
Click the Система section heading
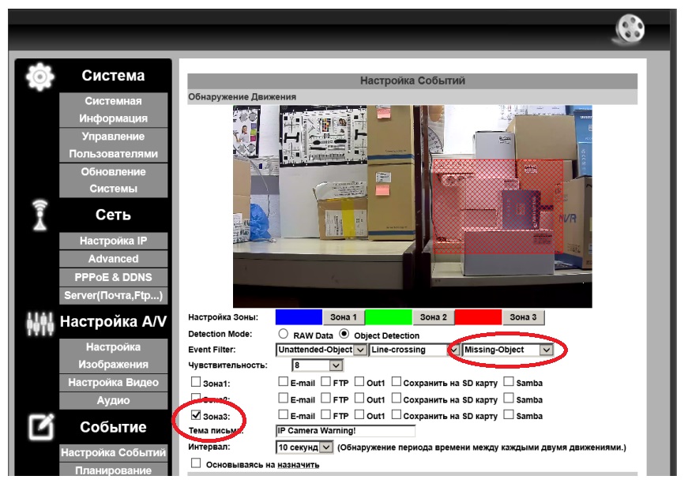pos(113,76)
